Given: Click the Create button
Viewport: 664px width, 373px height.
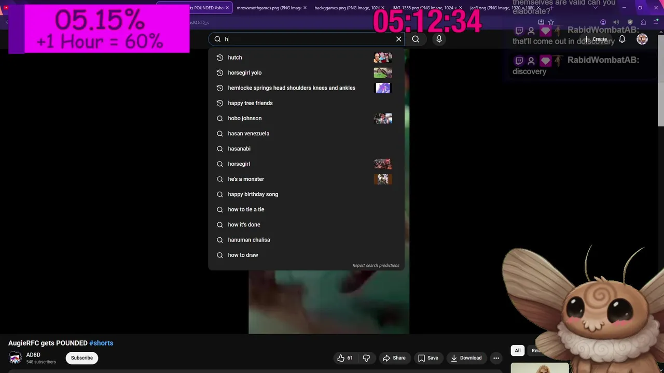Looking at the screenshot, I should pyautogui.click(x=595, y=39).
